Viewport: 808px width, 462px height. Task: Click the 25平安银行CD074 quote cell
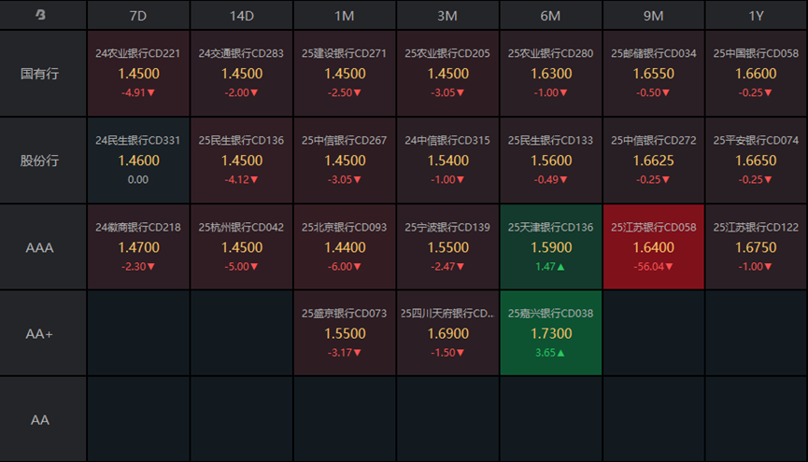[x=756, y=160]
